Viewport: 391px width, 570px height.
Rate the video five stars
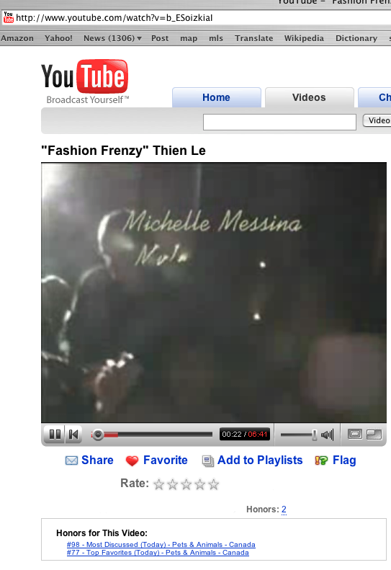pos(214,484)
